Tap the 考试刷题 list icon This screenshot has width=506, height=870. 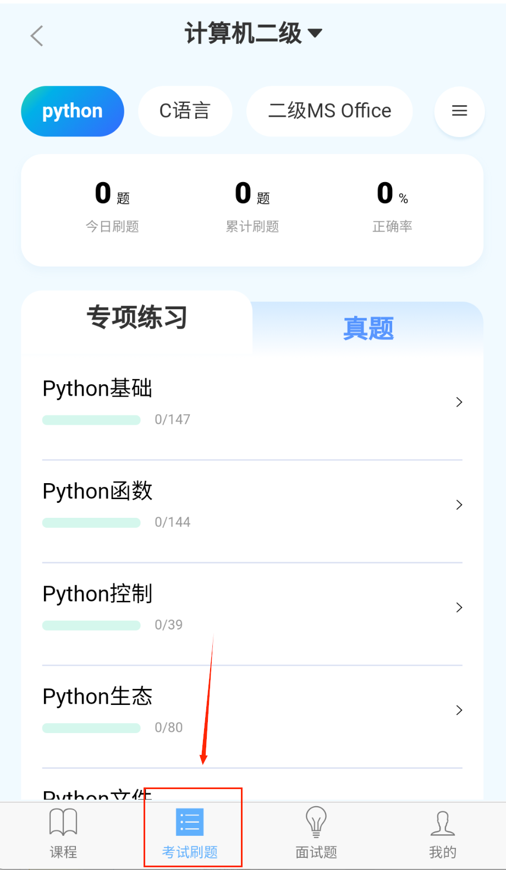click(x=190, y=822)
